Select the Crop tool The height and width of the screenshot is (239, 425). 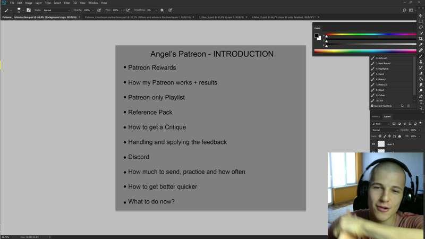click(421, 39)
